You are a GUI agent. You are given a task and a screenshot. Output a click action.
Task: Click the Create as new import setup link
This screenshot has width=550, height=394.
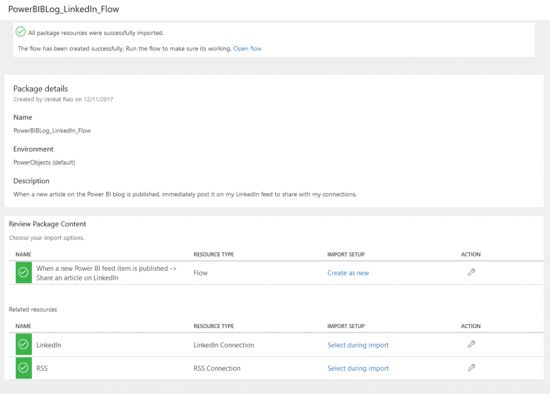coord(348,273)
